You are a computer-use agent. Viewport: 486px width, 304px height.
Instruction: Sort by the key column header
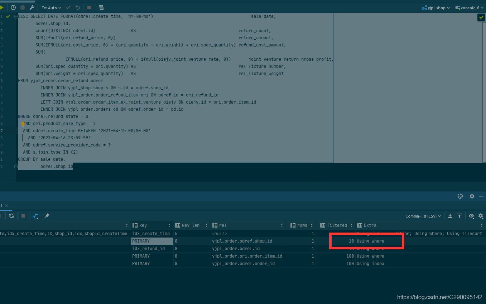coord(152,225)
